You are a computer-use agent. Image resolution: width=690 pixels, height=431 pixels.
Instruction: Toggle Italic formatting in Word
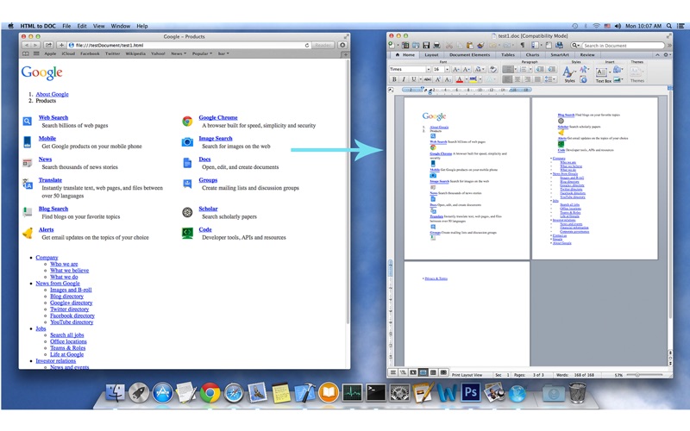[x=404, y=79]
